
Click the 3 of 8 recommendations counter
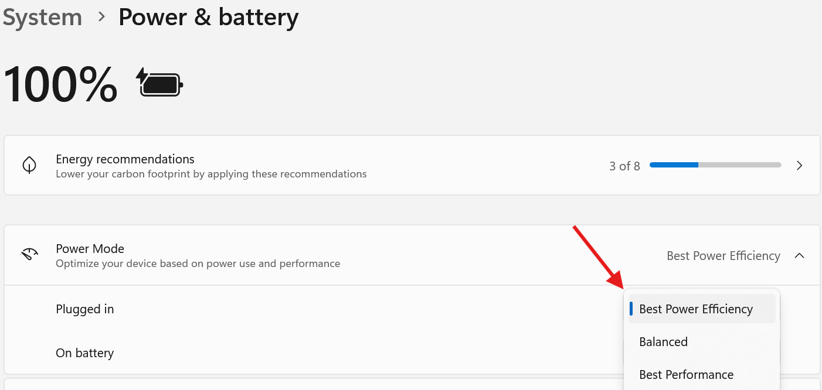point(624,166)
